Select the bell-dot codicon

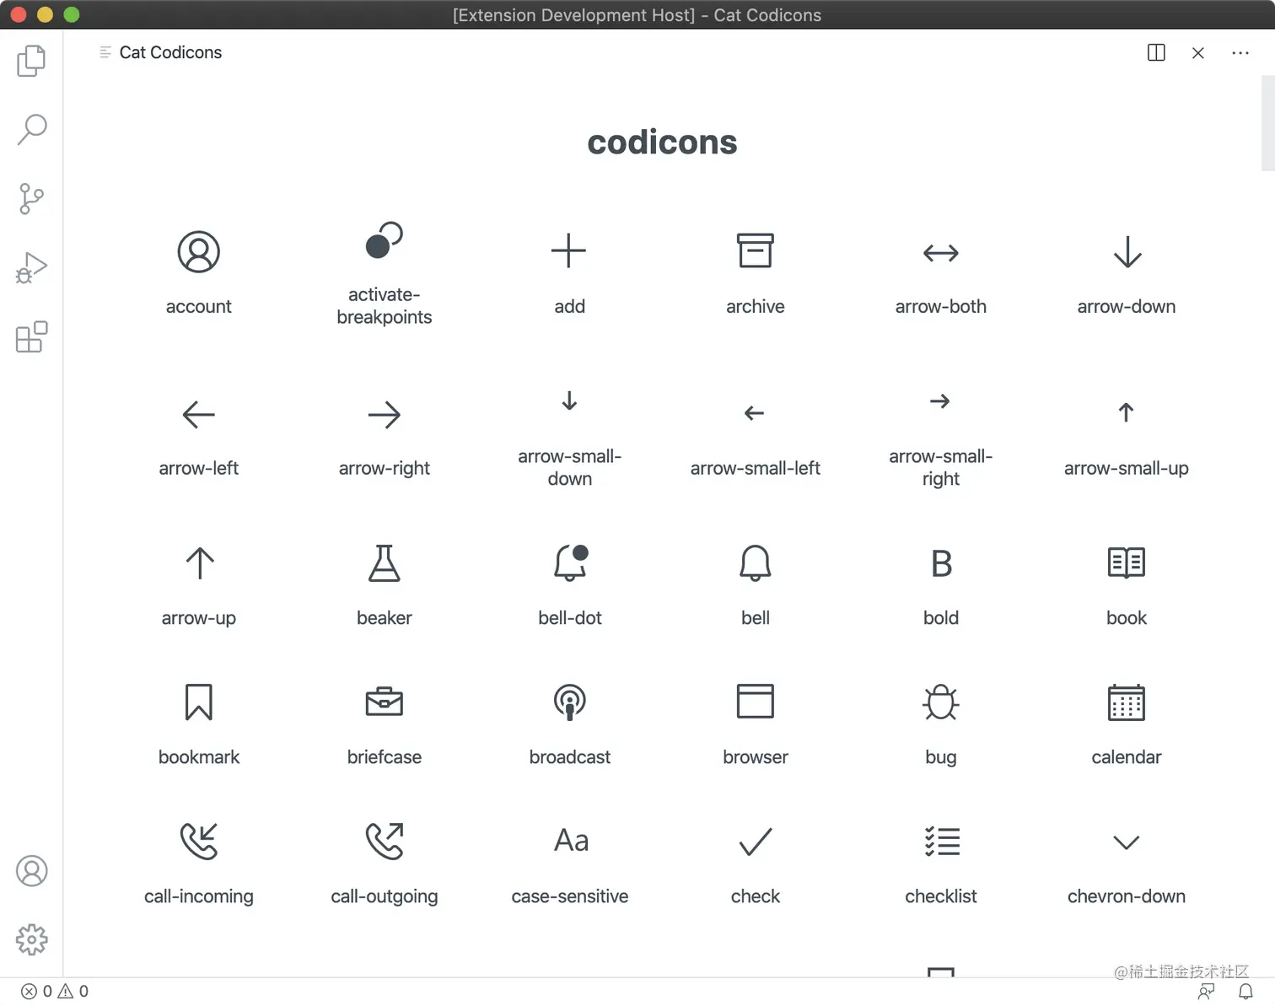[569, 562]
